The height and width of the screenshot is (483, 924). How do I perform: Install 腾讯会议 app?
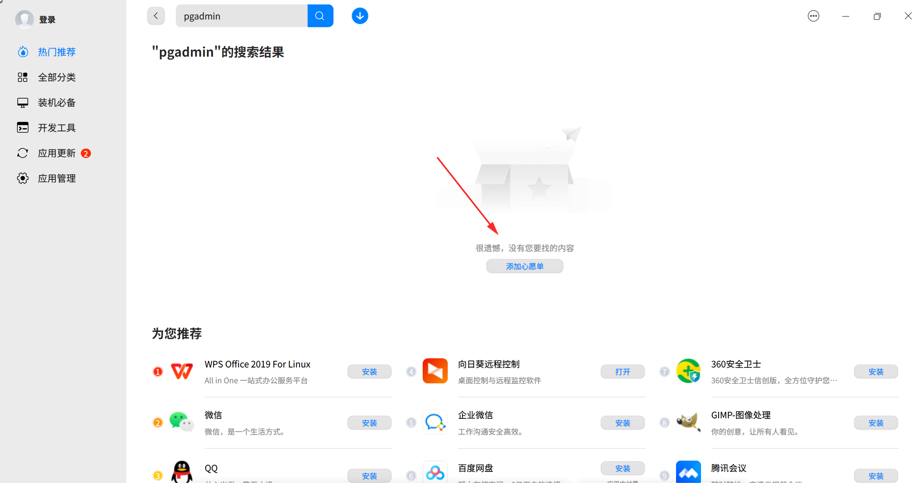(876, 476)
